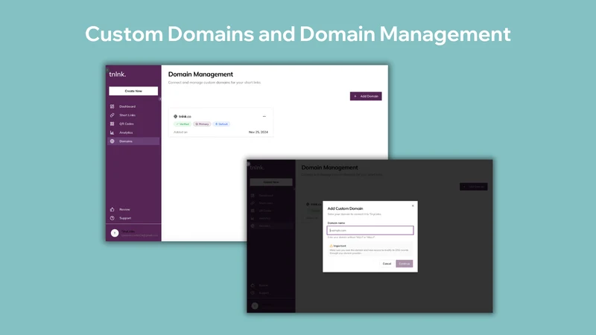
Task: Click Cancel in Add Custom Domain dialog
Action: pos(387,264)
